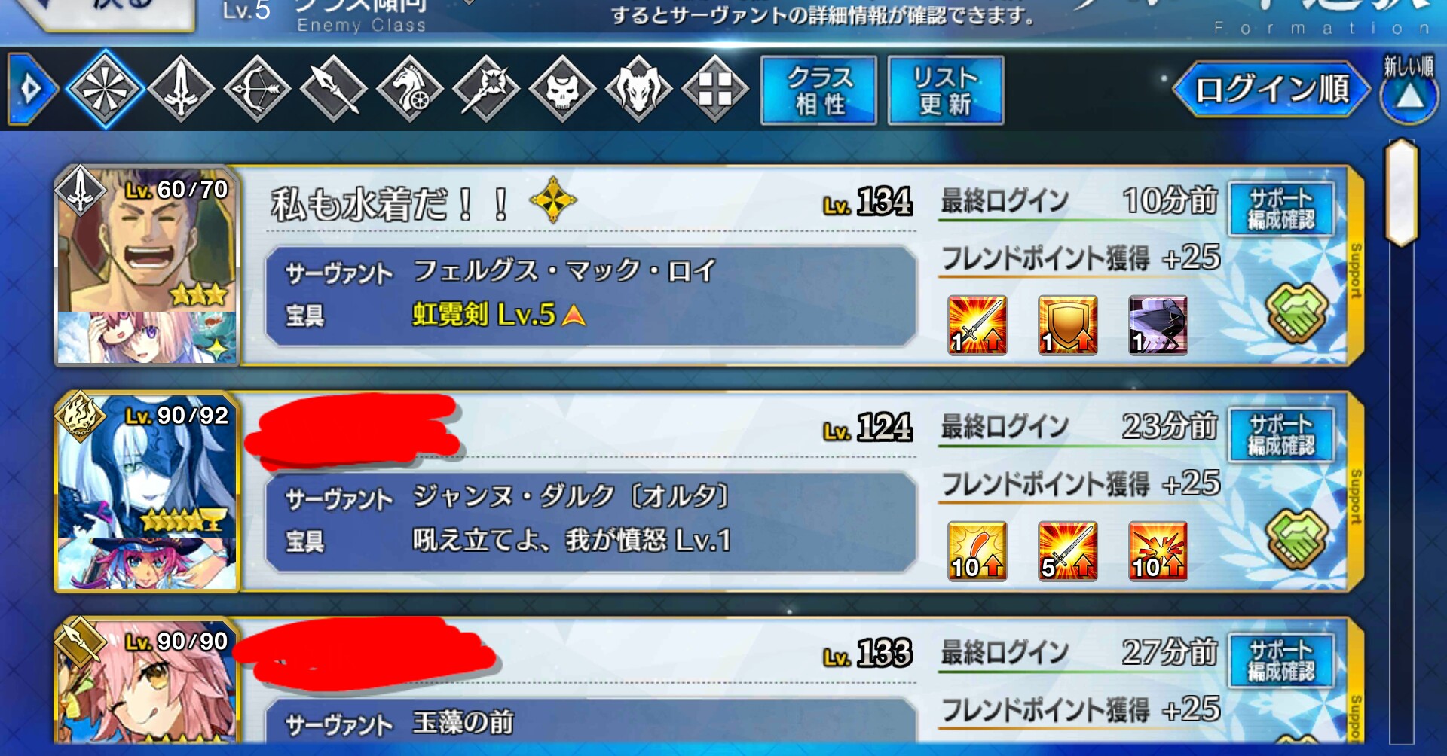Click the support list scrollbar handle
Image resolution: width=1447 pixels, height=756 pixels.
tap(1402, 193)
